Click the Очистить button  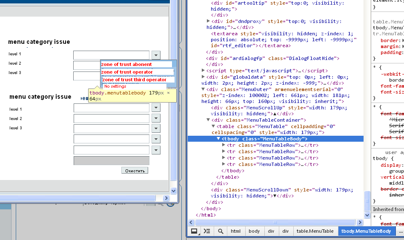coord(135,171)
